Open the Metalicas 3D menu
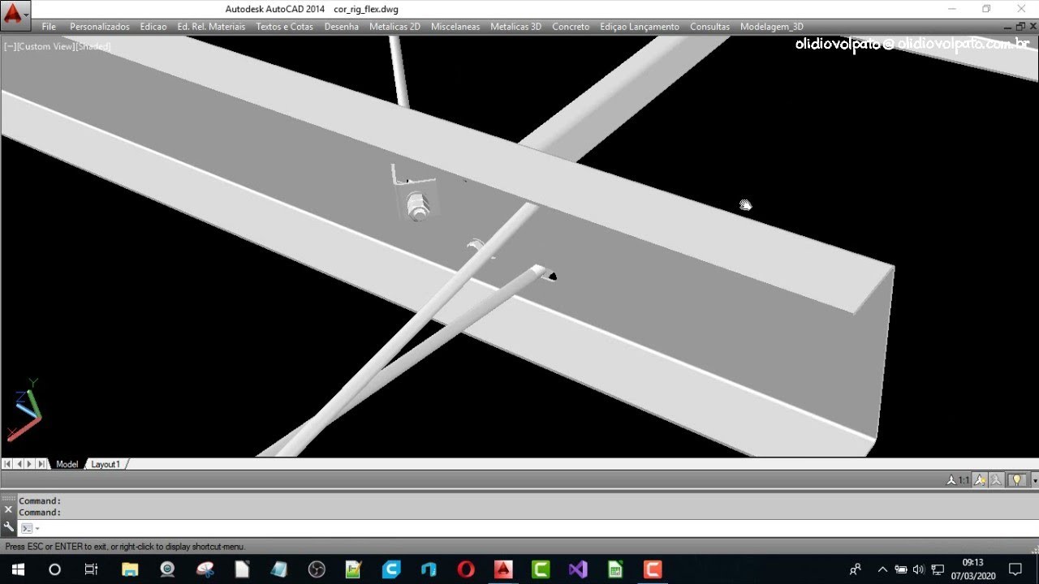Image resolution: width=1039 pixels, height=584 pixels. pos(515,27)
